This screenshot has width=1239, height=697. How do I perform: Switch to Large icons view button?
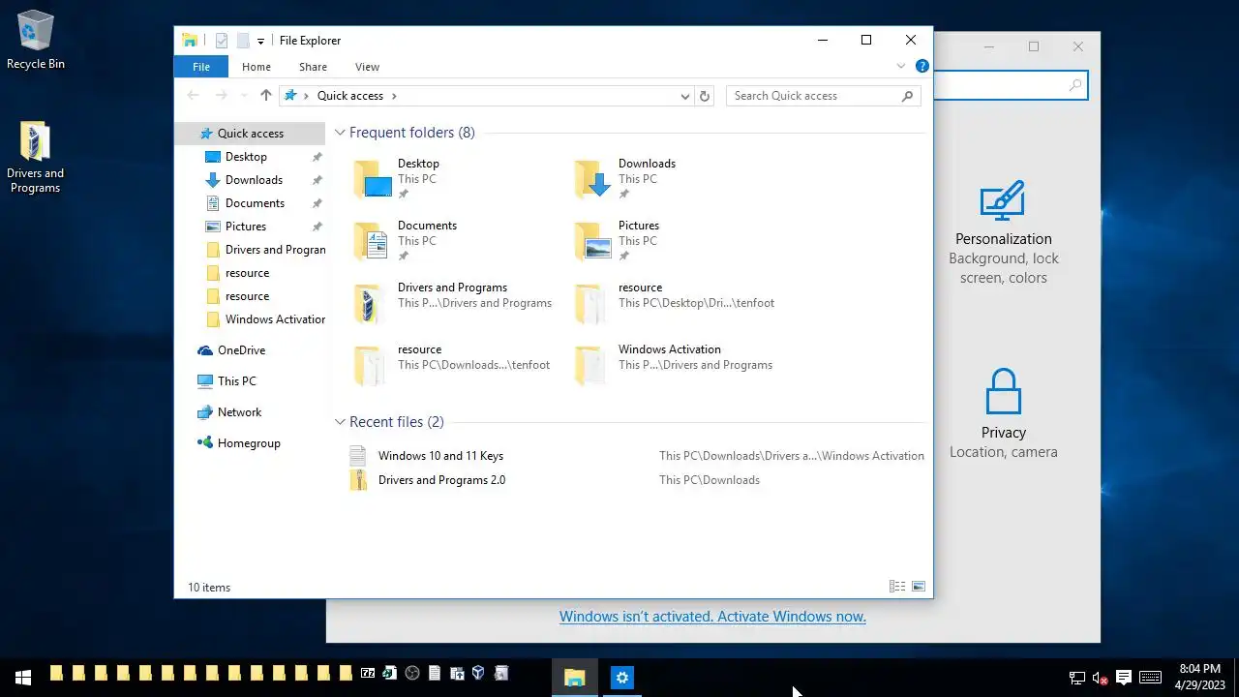point(919,587)
